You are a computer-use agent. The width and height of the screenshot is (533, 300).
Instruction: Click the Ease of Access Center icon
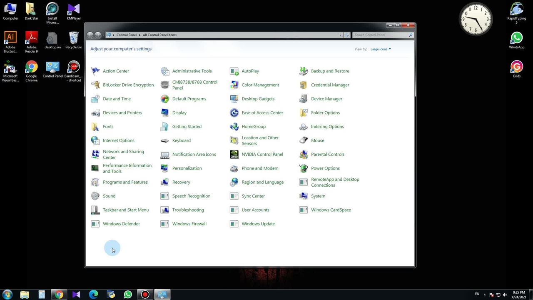234,113
